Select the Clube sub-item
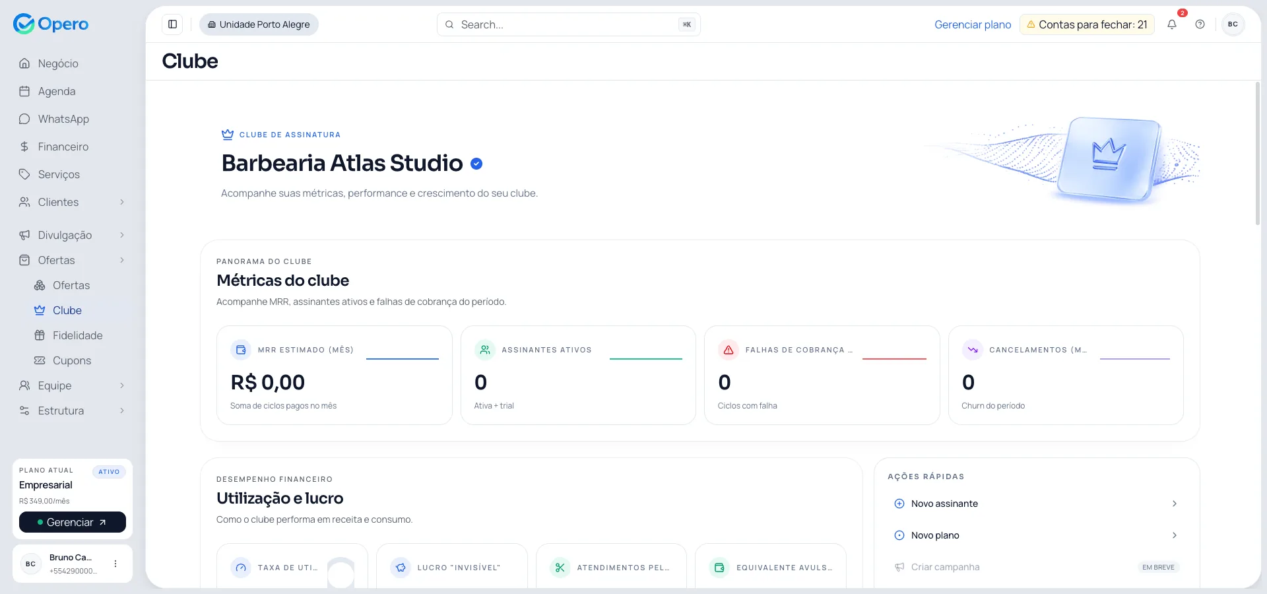Viewport: 1267px width, 594px height. click(79, 310)
